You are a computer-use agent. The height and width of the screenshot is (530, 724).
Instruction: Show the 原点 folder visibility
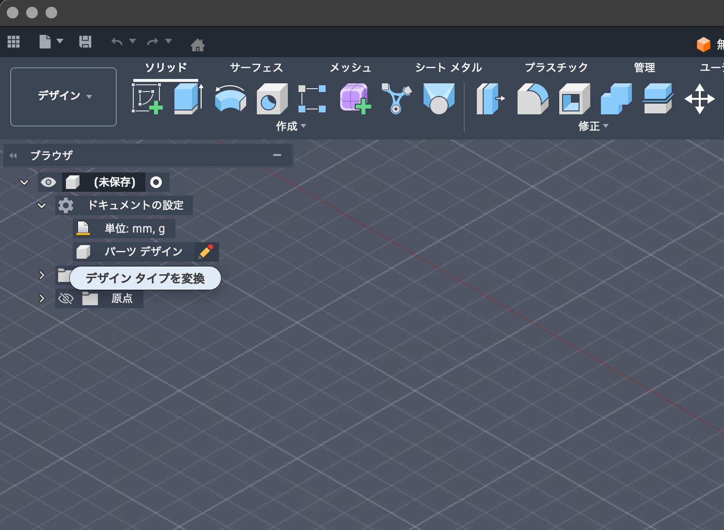pos(66,298)
